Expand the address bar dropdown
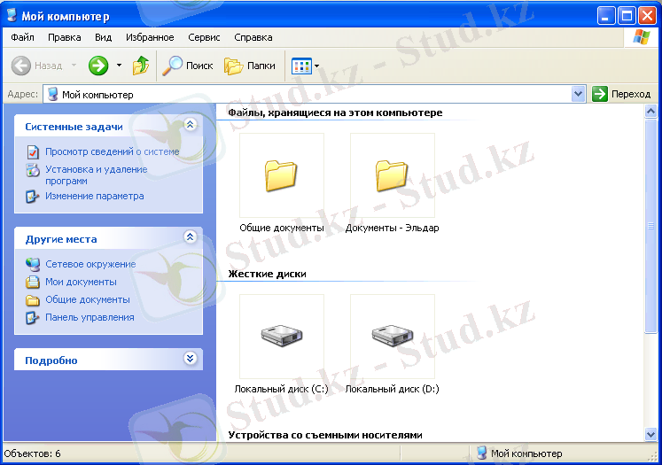 click(579, 94)
